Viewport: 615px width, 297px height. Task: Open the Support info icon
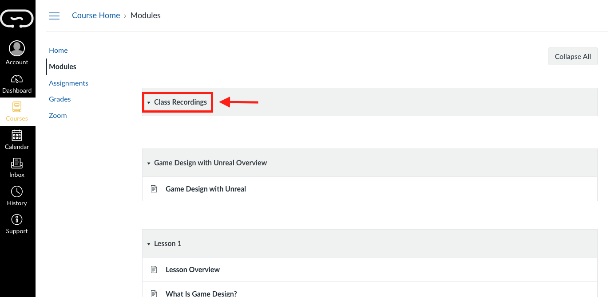pos(17,220)
